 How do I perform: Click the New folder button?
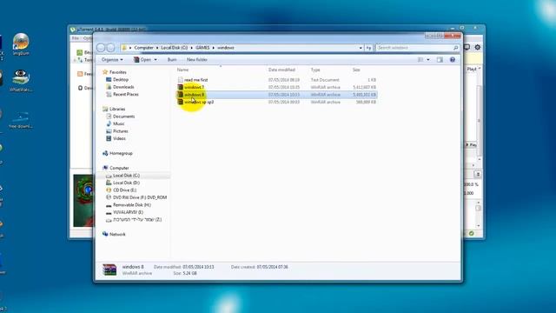(197, 60)
